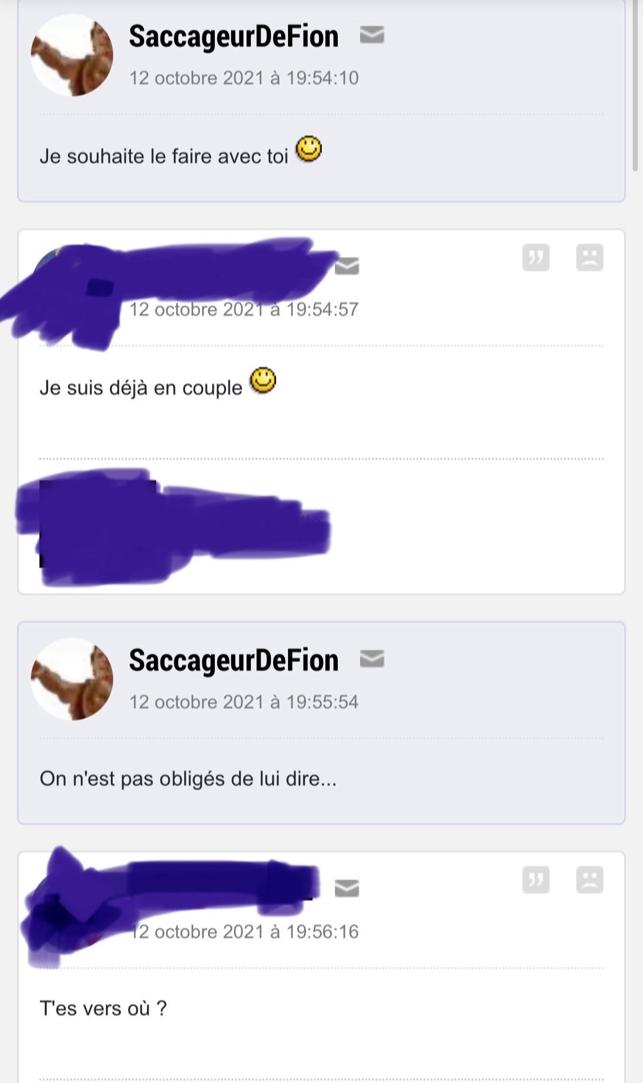Click the smiley after "Je suis déjà en couple"
The height and width of the screenshot is (1083, 643).
[x=263, y=380]
